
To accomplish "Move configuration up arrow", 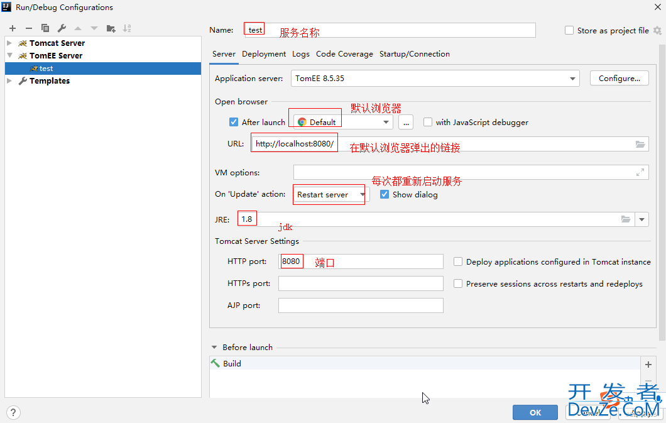I will pyautogui.click(x=78, y=28).
